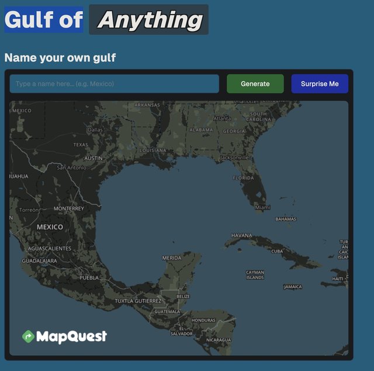Click the 'Gulf of' title text

point(44,19)
